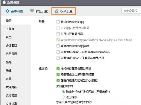Untick 离线时自动启动QQ手机版 checkbox
141x105 pixels.
pos(58,40)
